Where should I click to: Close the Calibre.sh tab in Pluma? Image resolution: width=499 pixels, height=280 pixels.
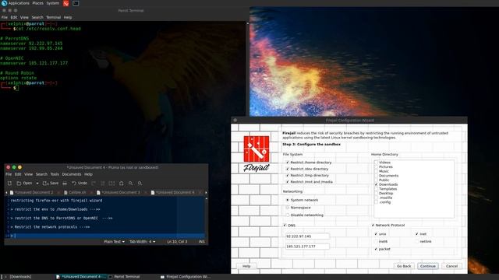tap(91, 192)
